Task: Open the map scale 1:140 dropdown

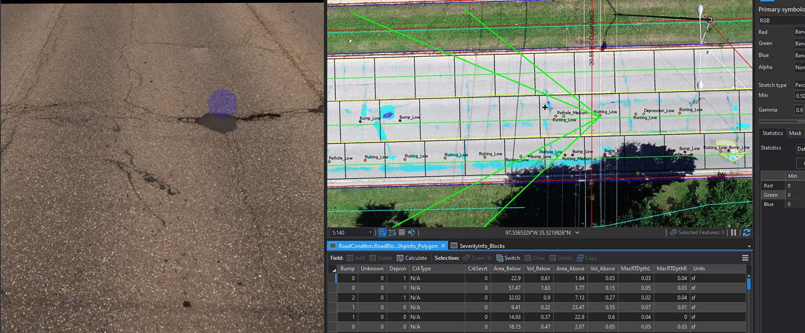Action: tap(370, 233)
